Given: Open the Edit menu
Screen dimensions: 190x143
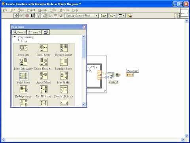Looking at the screenshot, I should 13,10.
